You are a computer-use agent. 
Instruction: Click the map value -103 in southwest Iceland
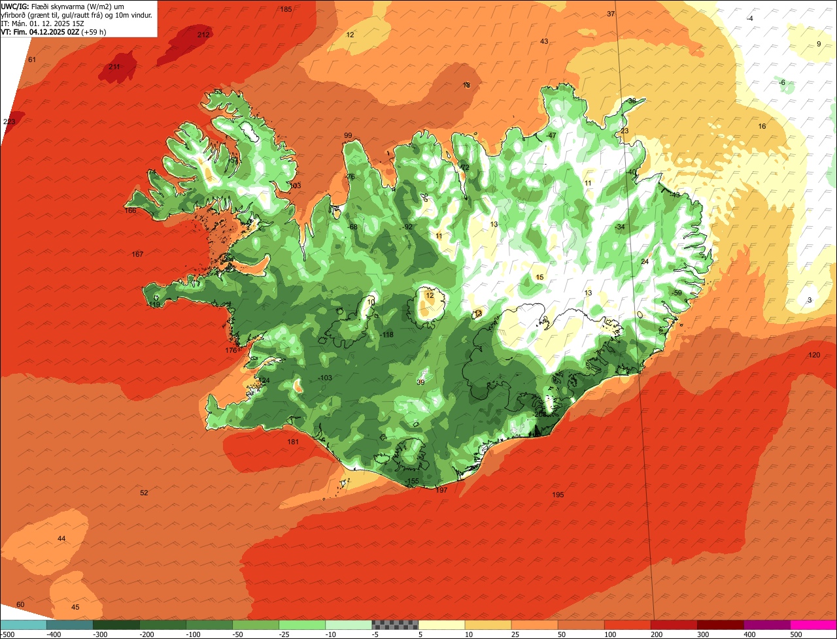point(325,378)
